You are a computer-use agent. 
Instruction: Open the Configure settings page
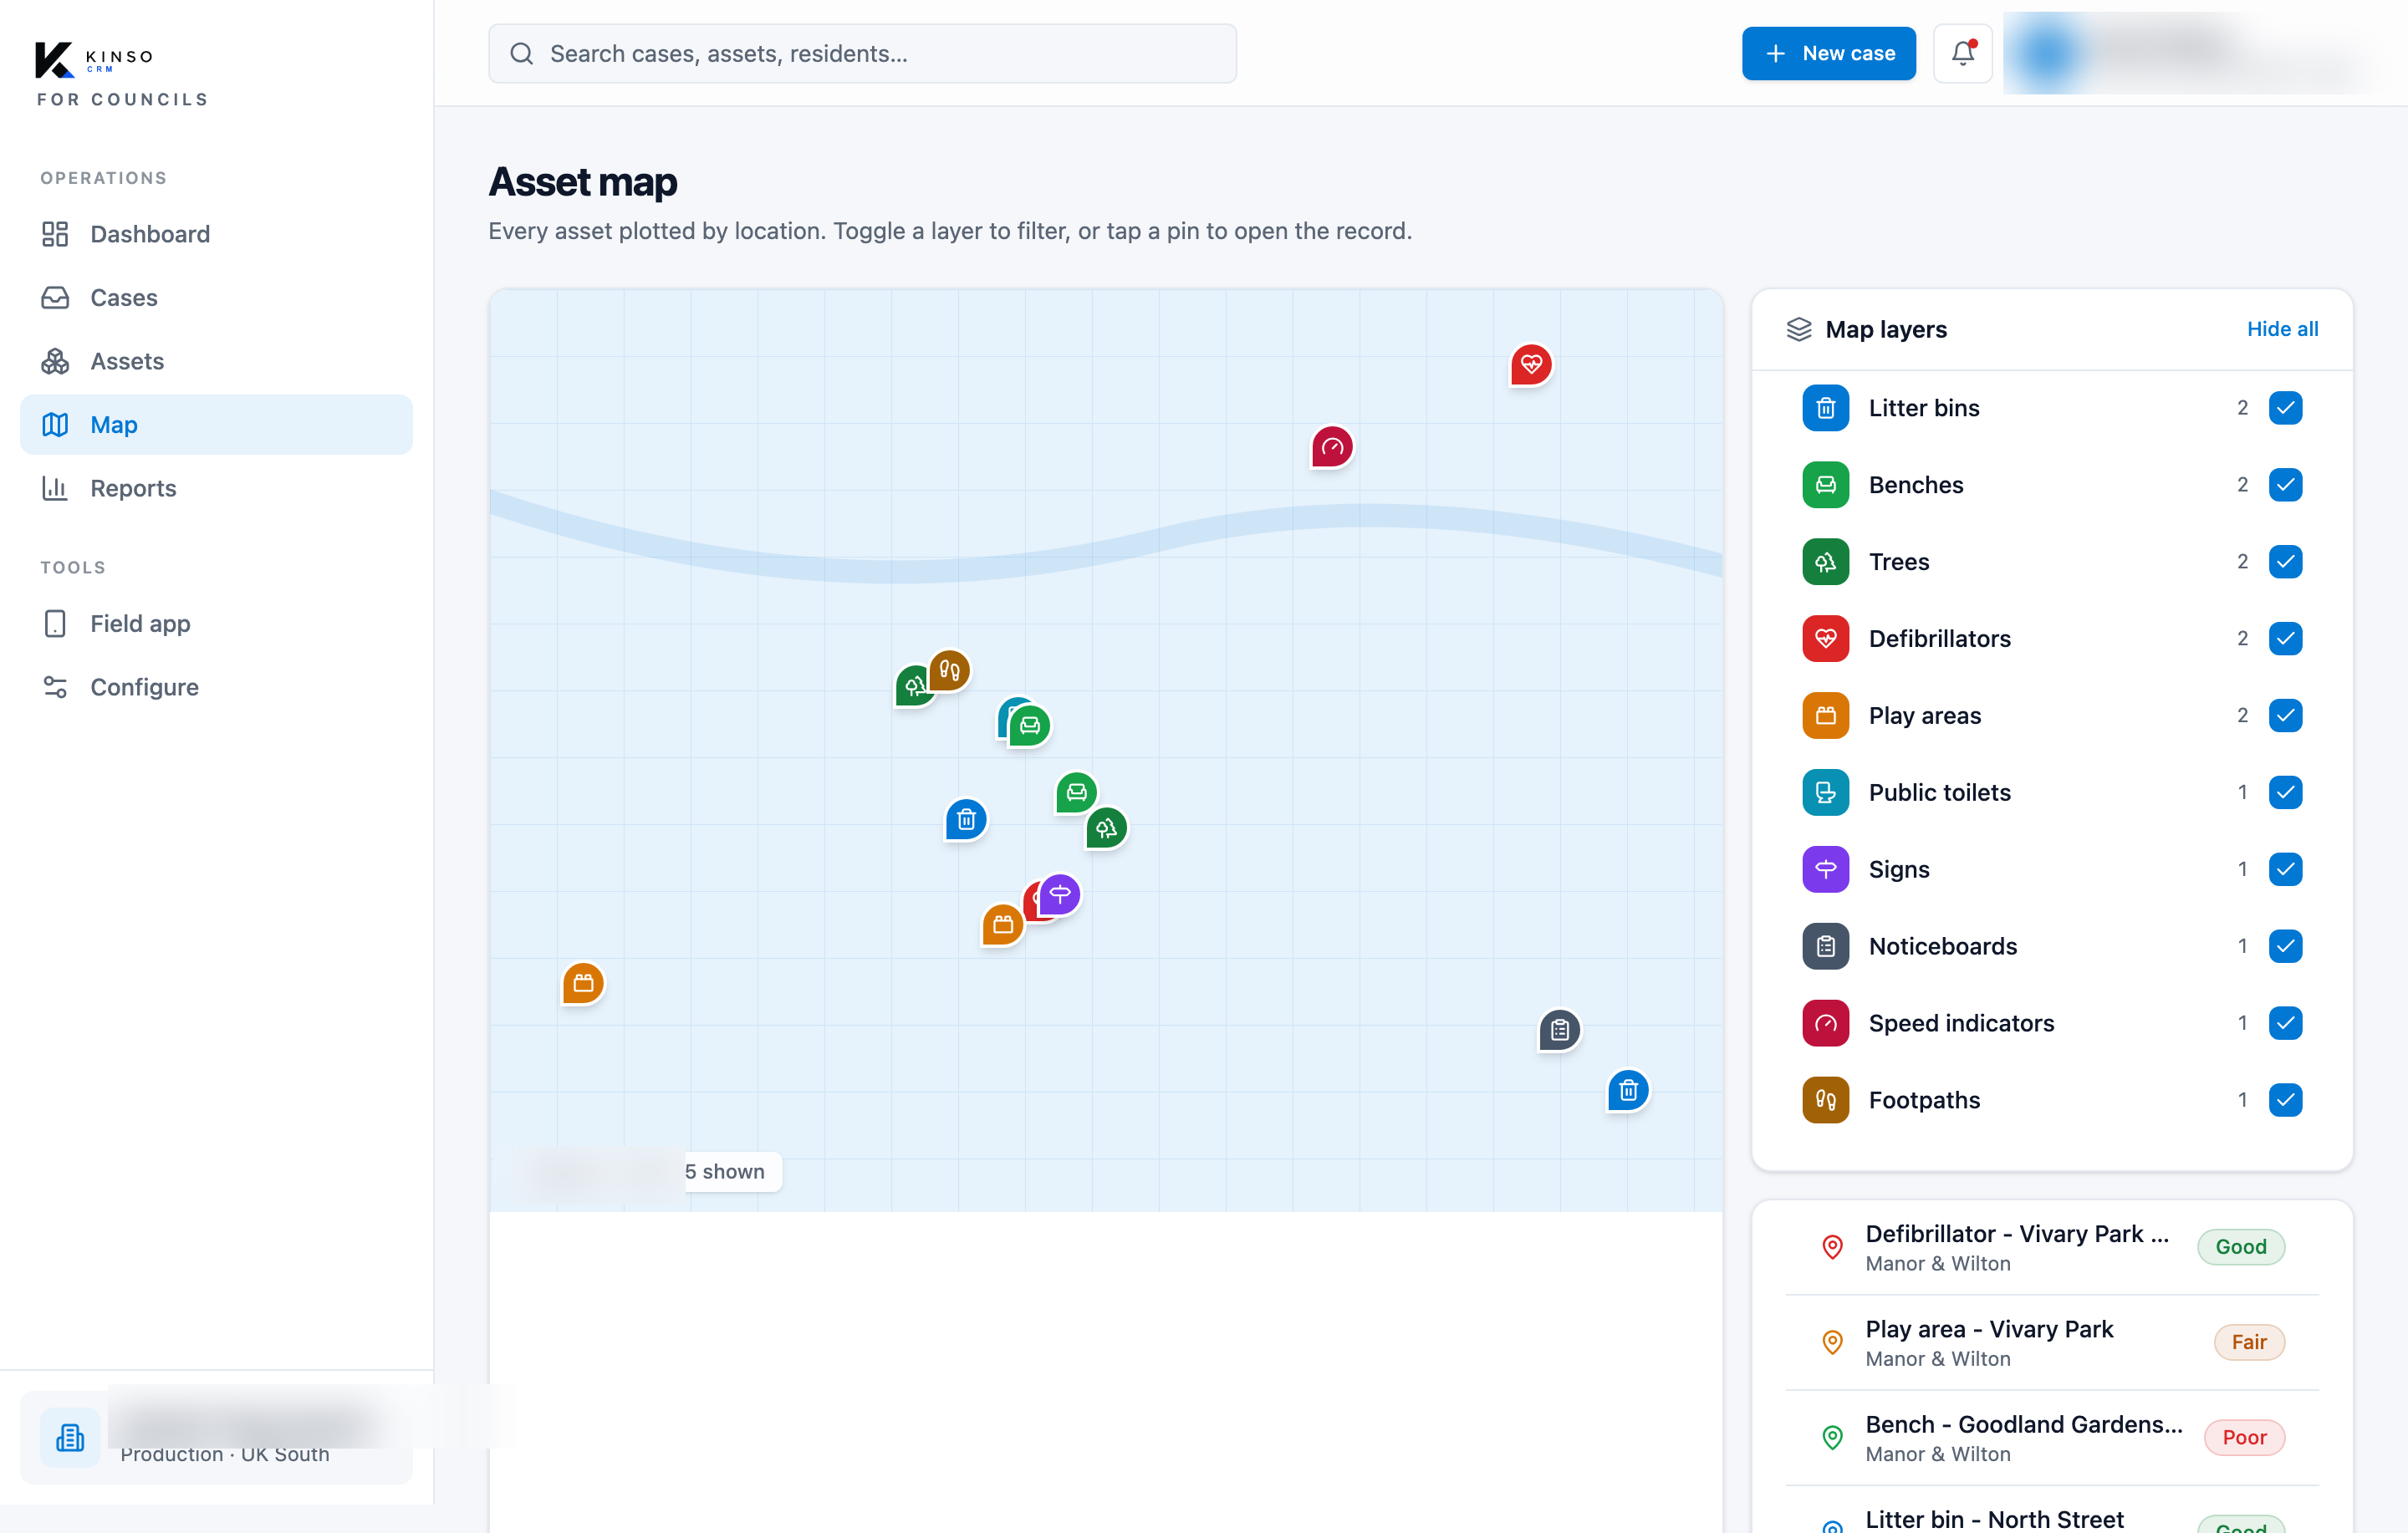coord(216,687)
